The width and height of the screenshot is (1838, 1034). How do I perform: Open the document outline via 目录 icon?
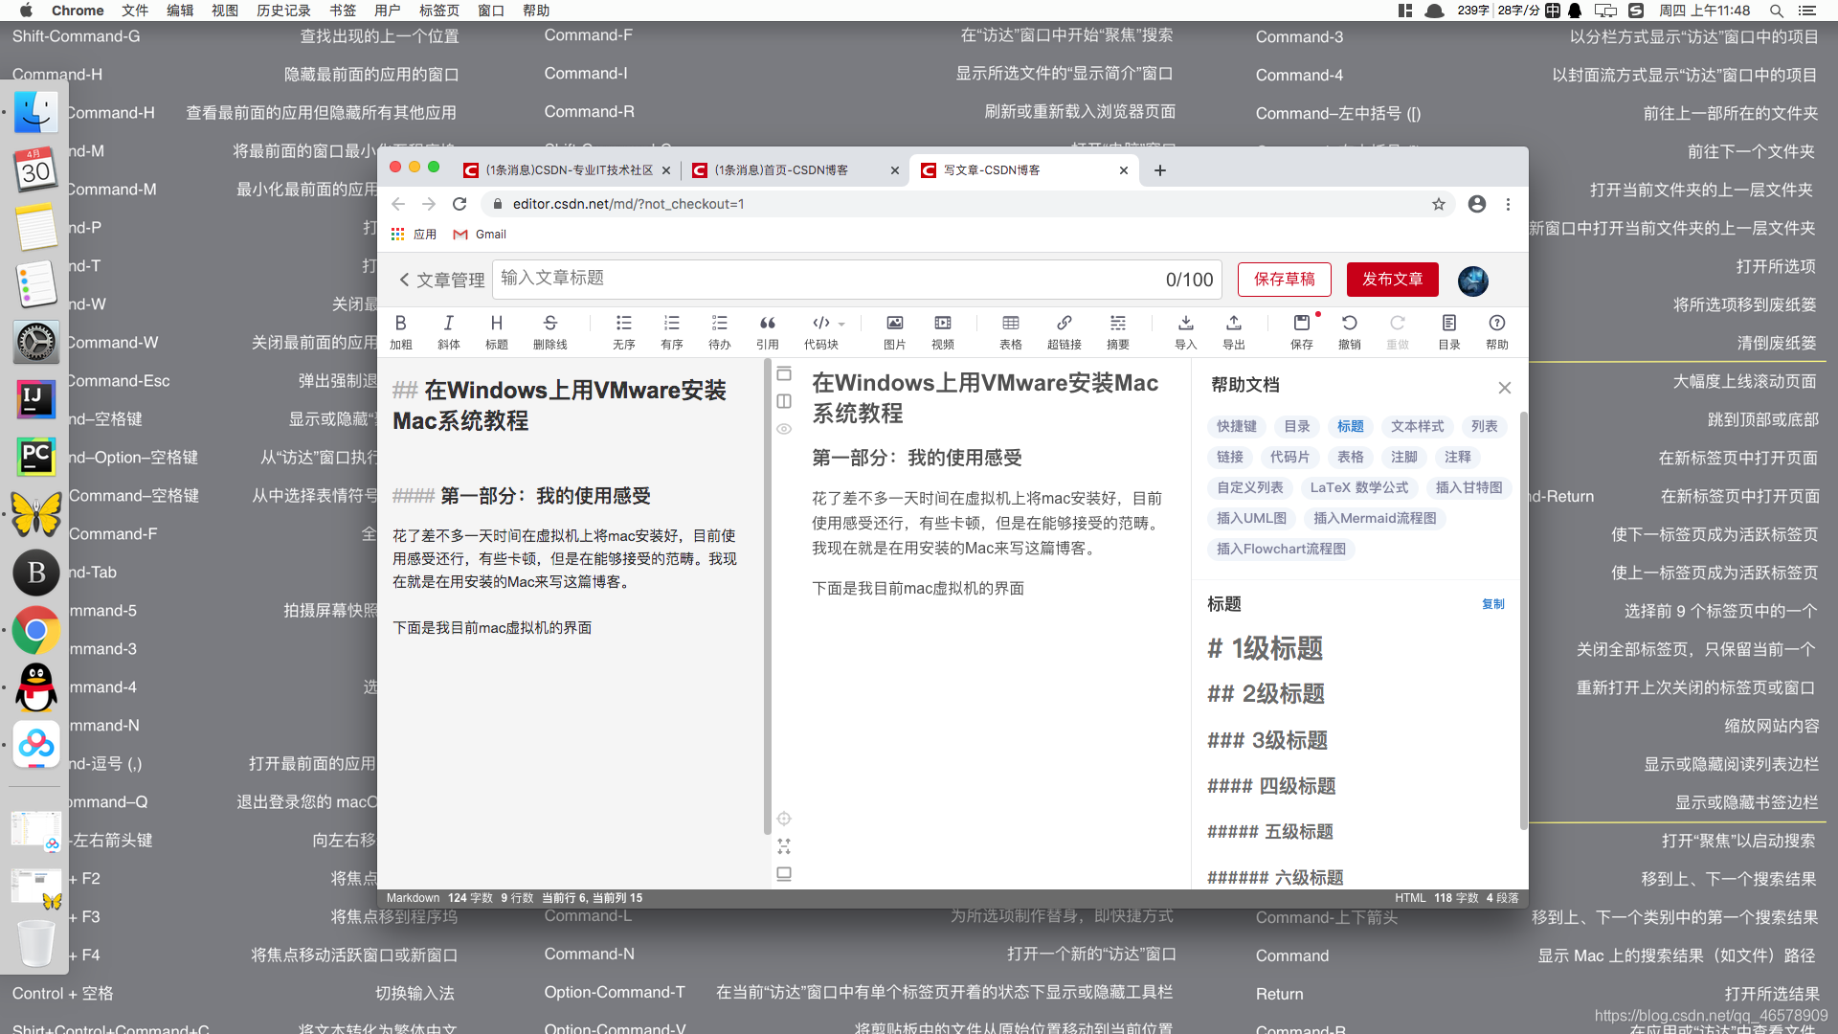1449,331
